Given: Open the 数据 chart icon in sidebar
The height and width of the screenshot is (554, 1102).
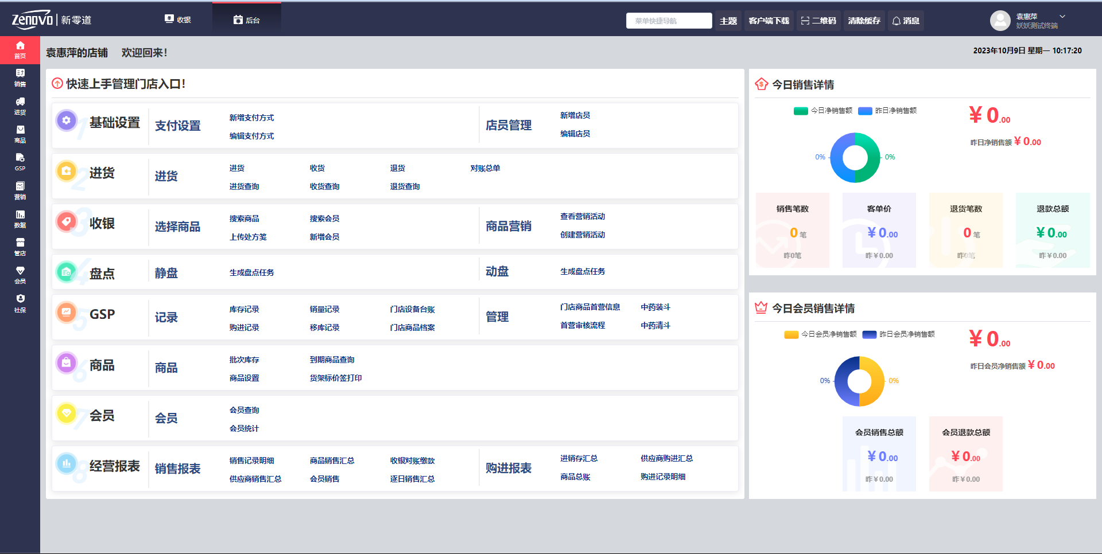Looking at the screenshot, I should 20,219.
